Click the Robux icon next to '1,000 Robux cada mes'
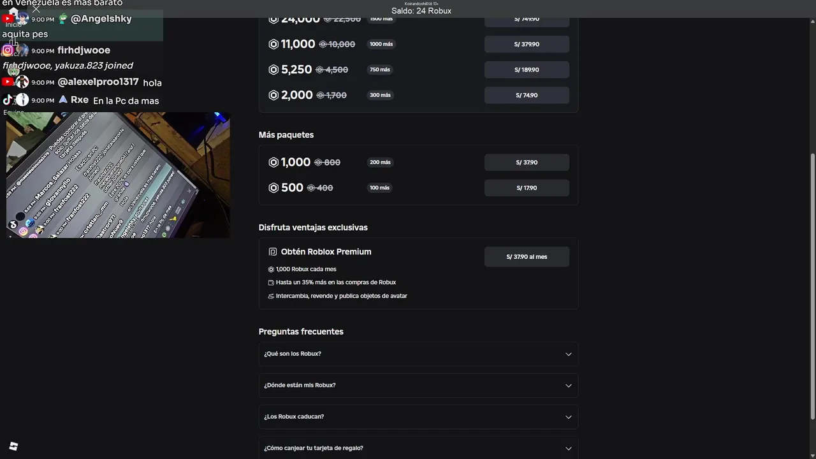Screen dimensions: 816x459 point(271,270)
